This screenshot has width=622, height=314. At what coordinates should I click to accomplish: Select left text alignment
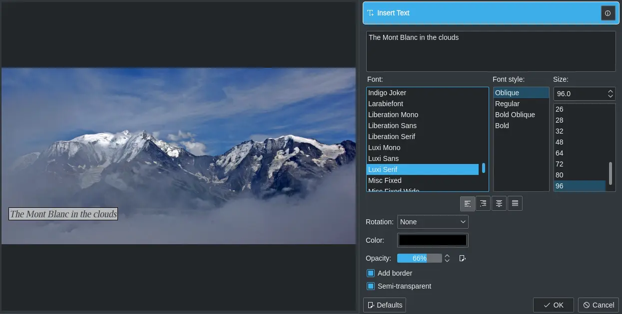click(468, 203)
